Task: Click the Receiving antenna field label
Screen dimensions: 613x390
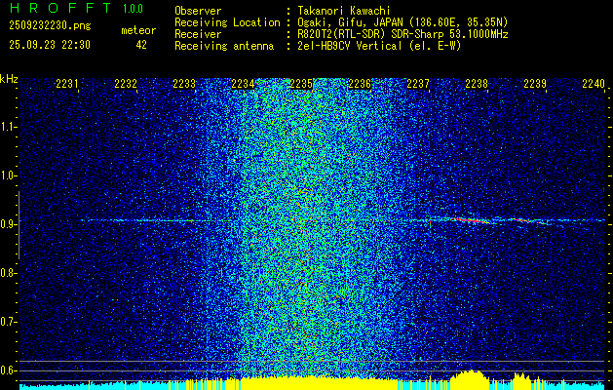Action: (224, 46)
